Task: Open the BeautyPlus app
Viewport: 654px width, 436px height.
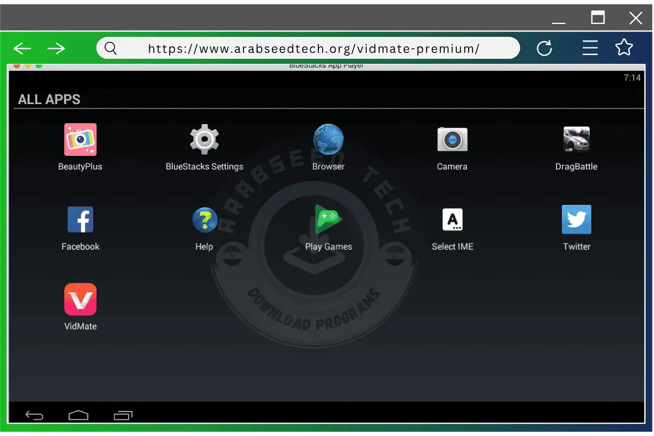Action: click(x=80, y=140)
